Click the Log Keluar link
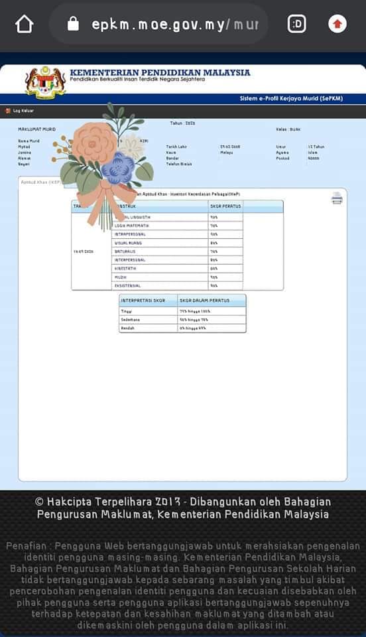 pyautogui.click(x=23, y=111)
